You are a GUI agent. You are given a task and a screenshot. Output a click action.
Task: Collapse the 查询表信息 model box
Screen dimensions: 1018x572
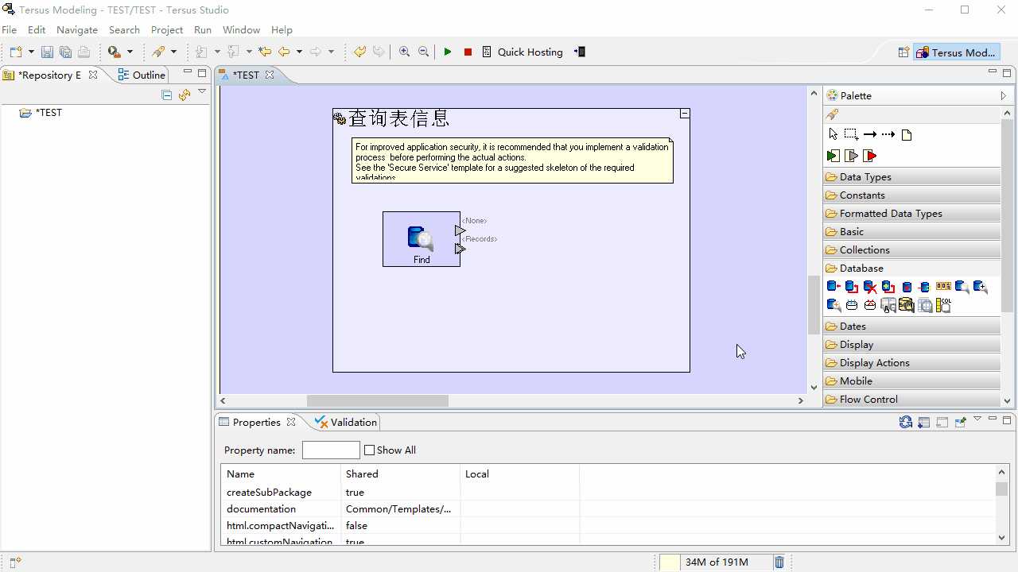pyautogui.click(x=684, y=114)
